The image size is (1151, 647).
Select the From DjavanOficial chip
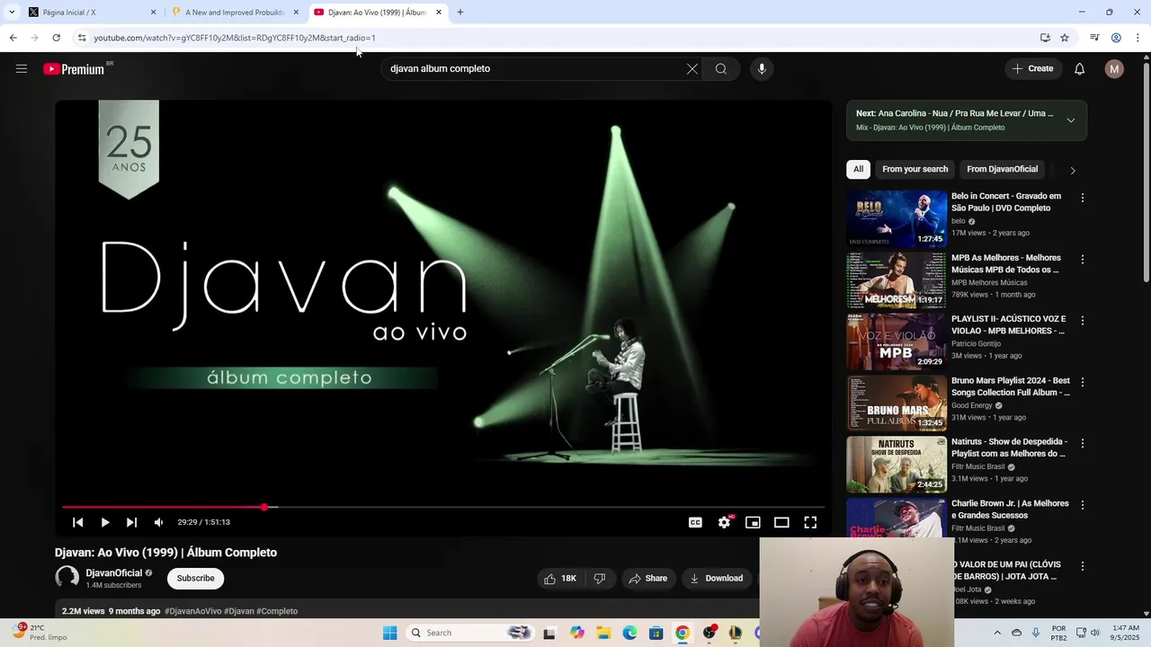pyautogui.click(x=1002, y=169)
